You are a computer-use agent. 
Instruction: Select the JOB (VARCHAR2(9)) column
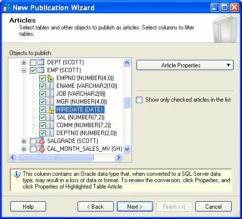tap(81, 94)
